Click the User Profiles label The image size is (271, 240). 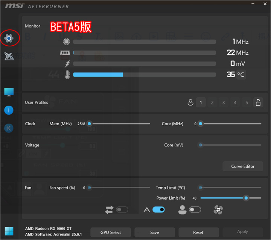pyautogui.click(x=37, y=102)
